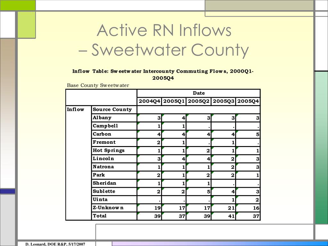Select Z-Unknown's 2005Q3 value 21
Screen dimensions: 328x246
[x=231, y=208]
